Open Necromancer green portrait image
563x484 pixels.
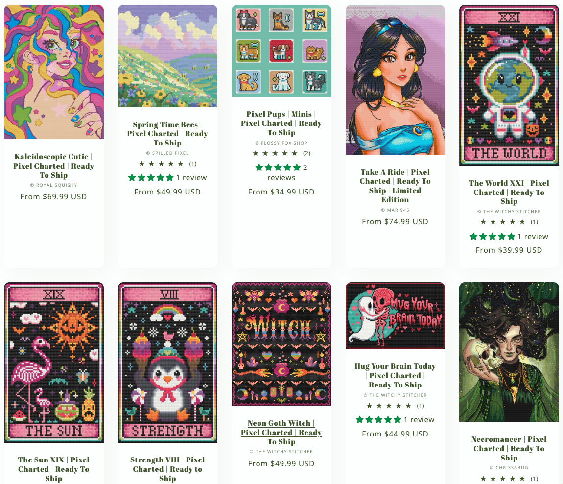[x=509, y=352]
